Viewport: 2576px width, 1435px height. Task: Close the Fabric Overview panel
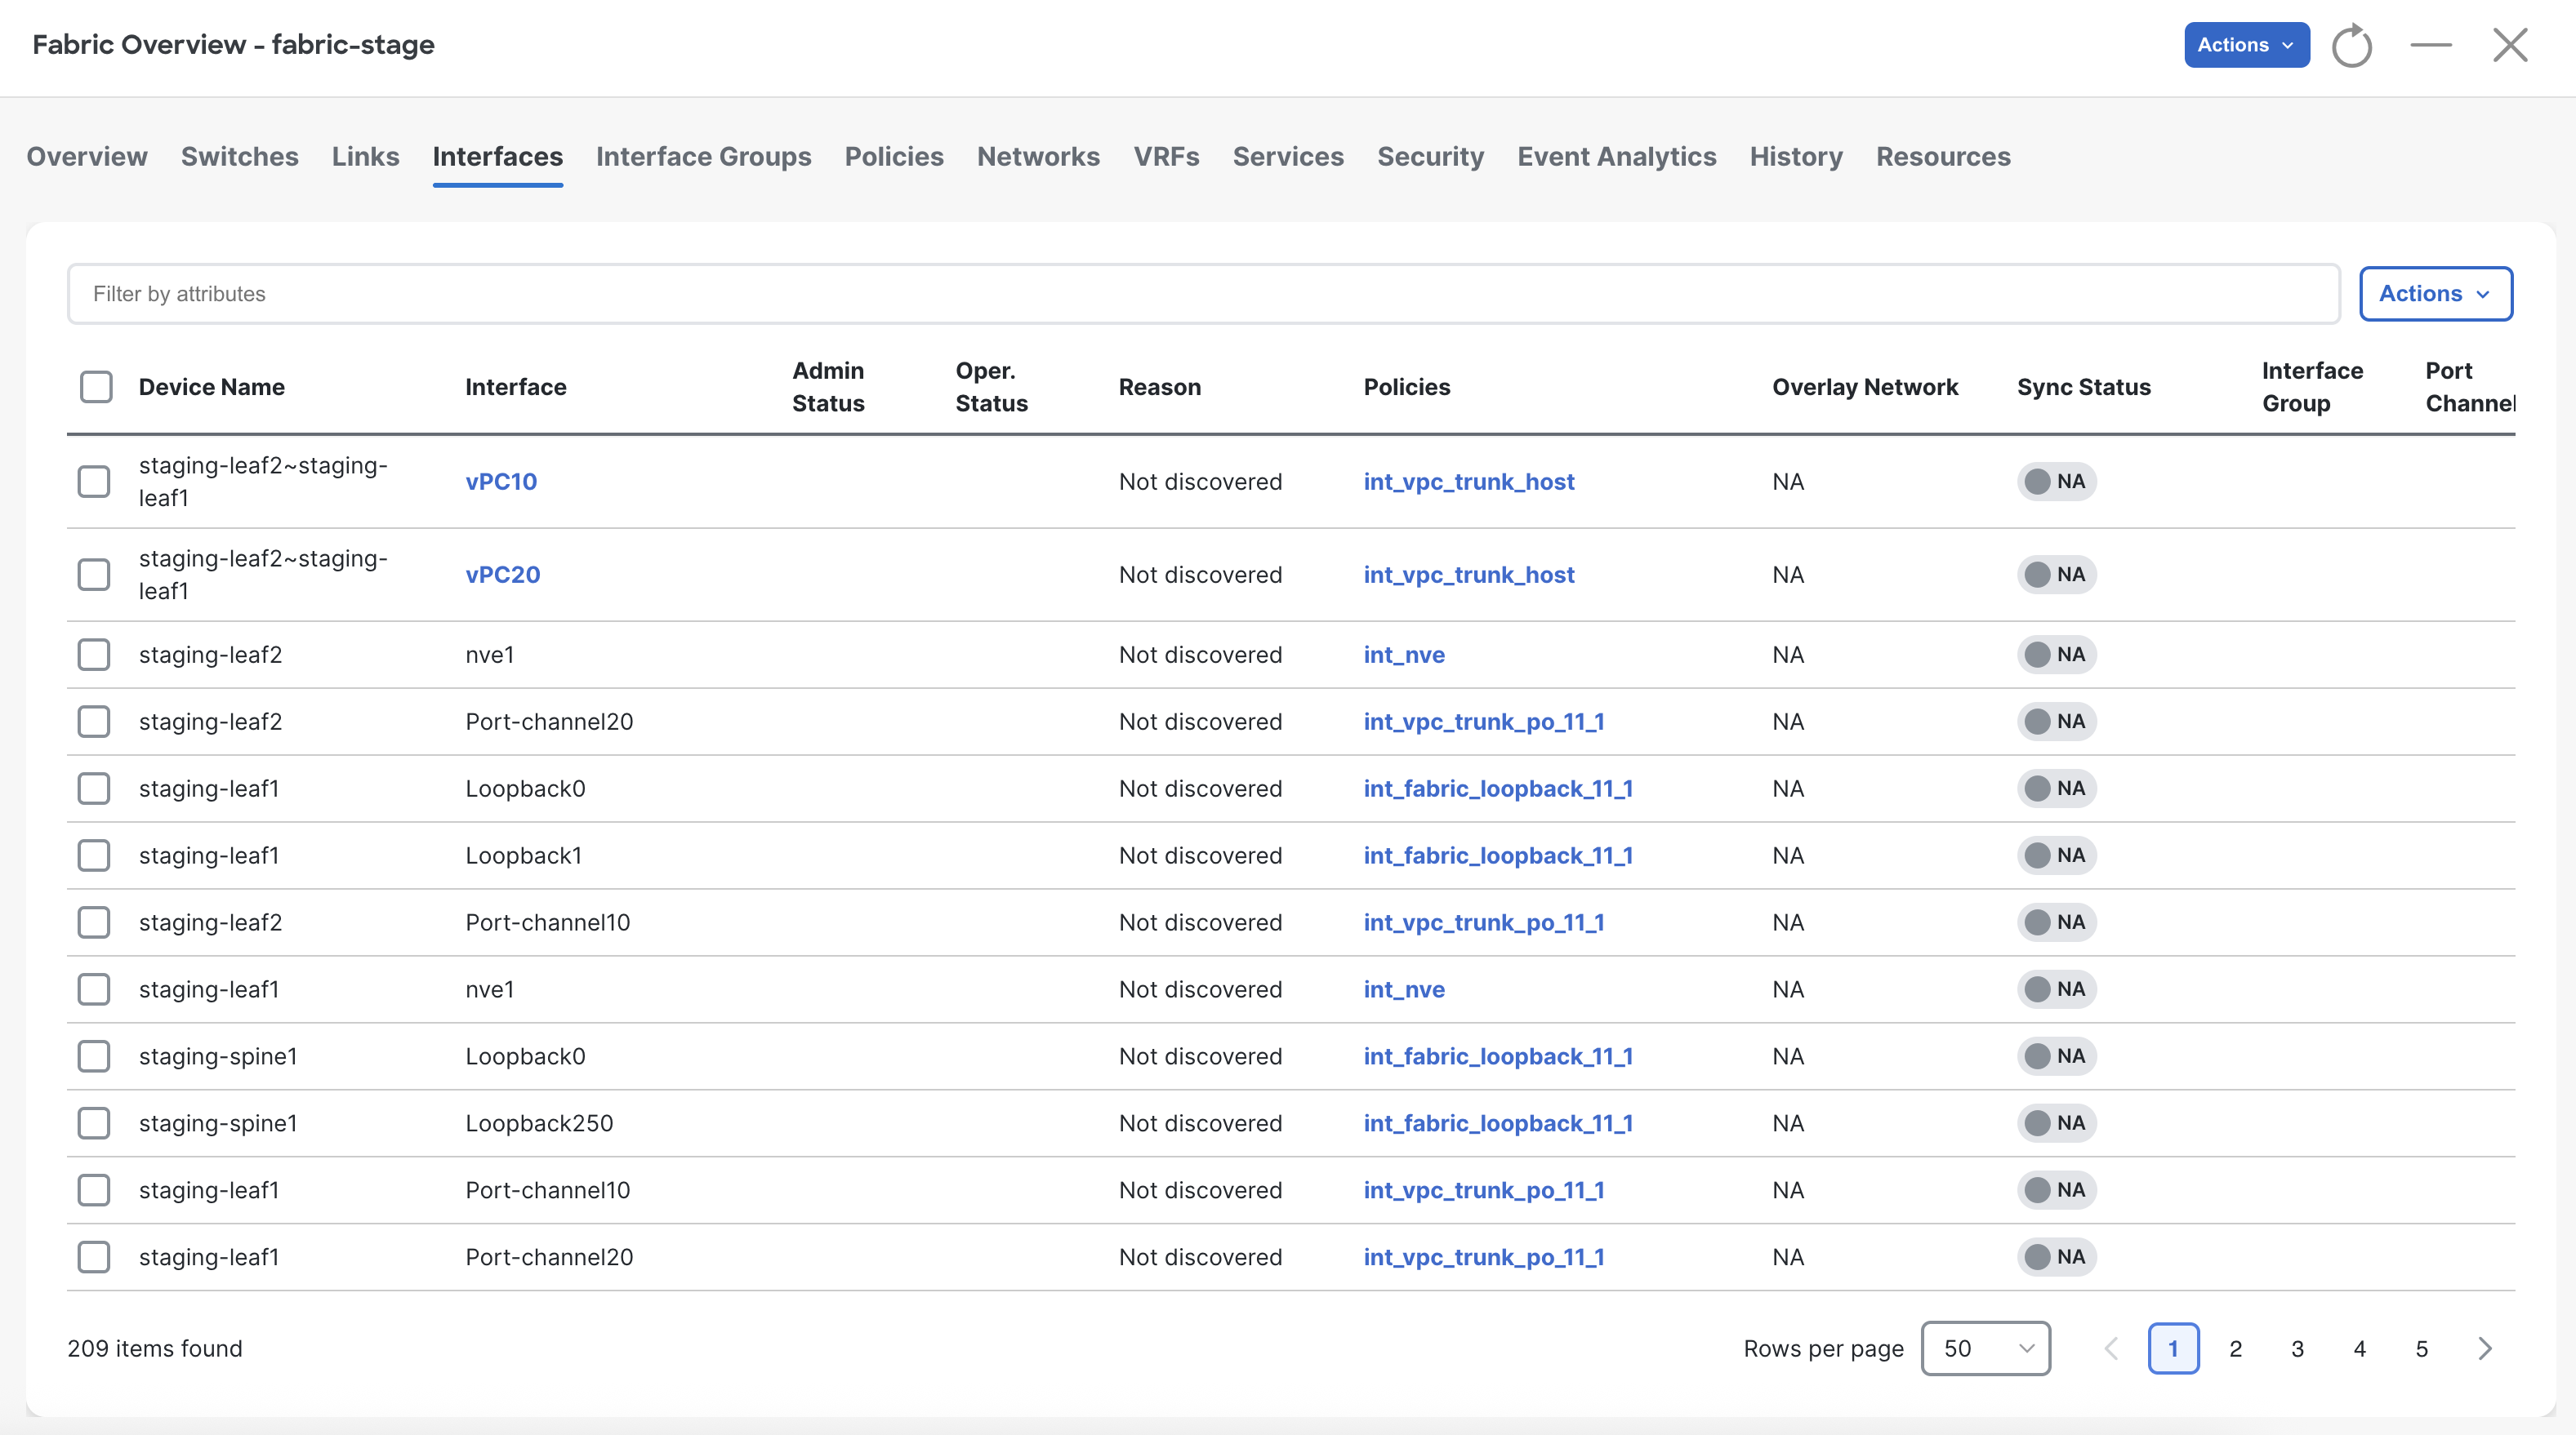click(2510, 45)
